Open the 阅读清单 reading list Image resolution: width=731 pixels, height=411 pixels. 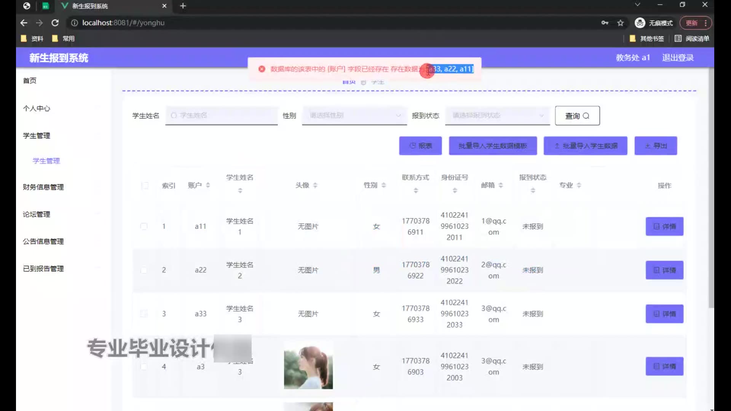pos(692,38)
